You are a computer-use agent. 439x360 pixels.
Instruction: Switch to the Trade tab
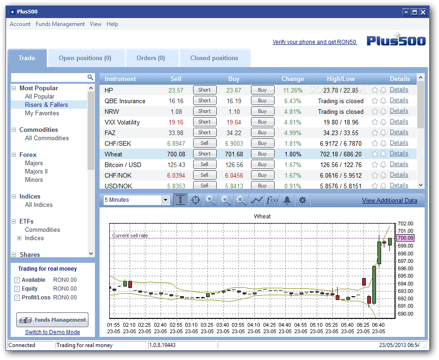tap(27, 58)
